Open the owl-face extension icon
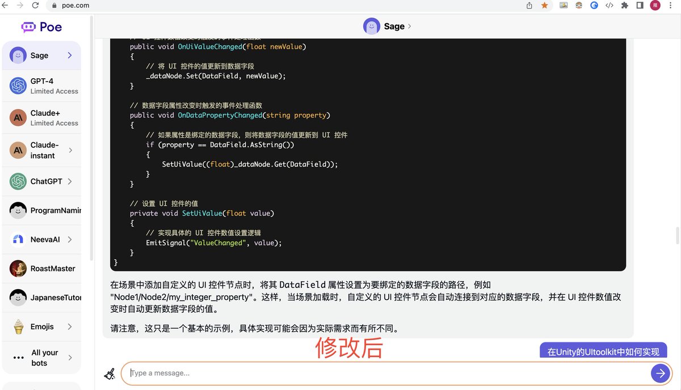Screen dimensions: 681x390 coord(578,5)
